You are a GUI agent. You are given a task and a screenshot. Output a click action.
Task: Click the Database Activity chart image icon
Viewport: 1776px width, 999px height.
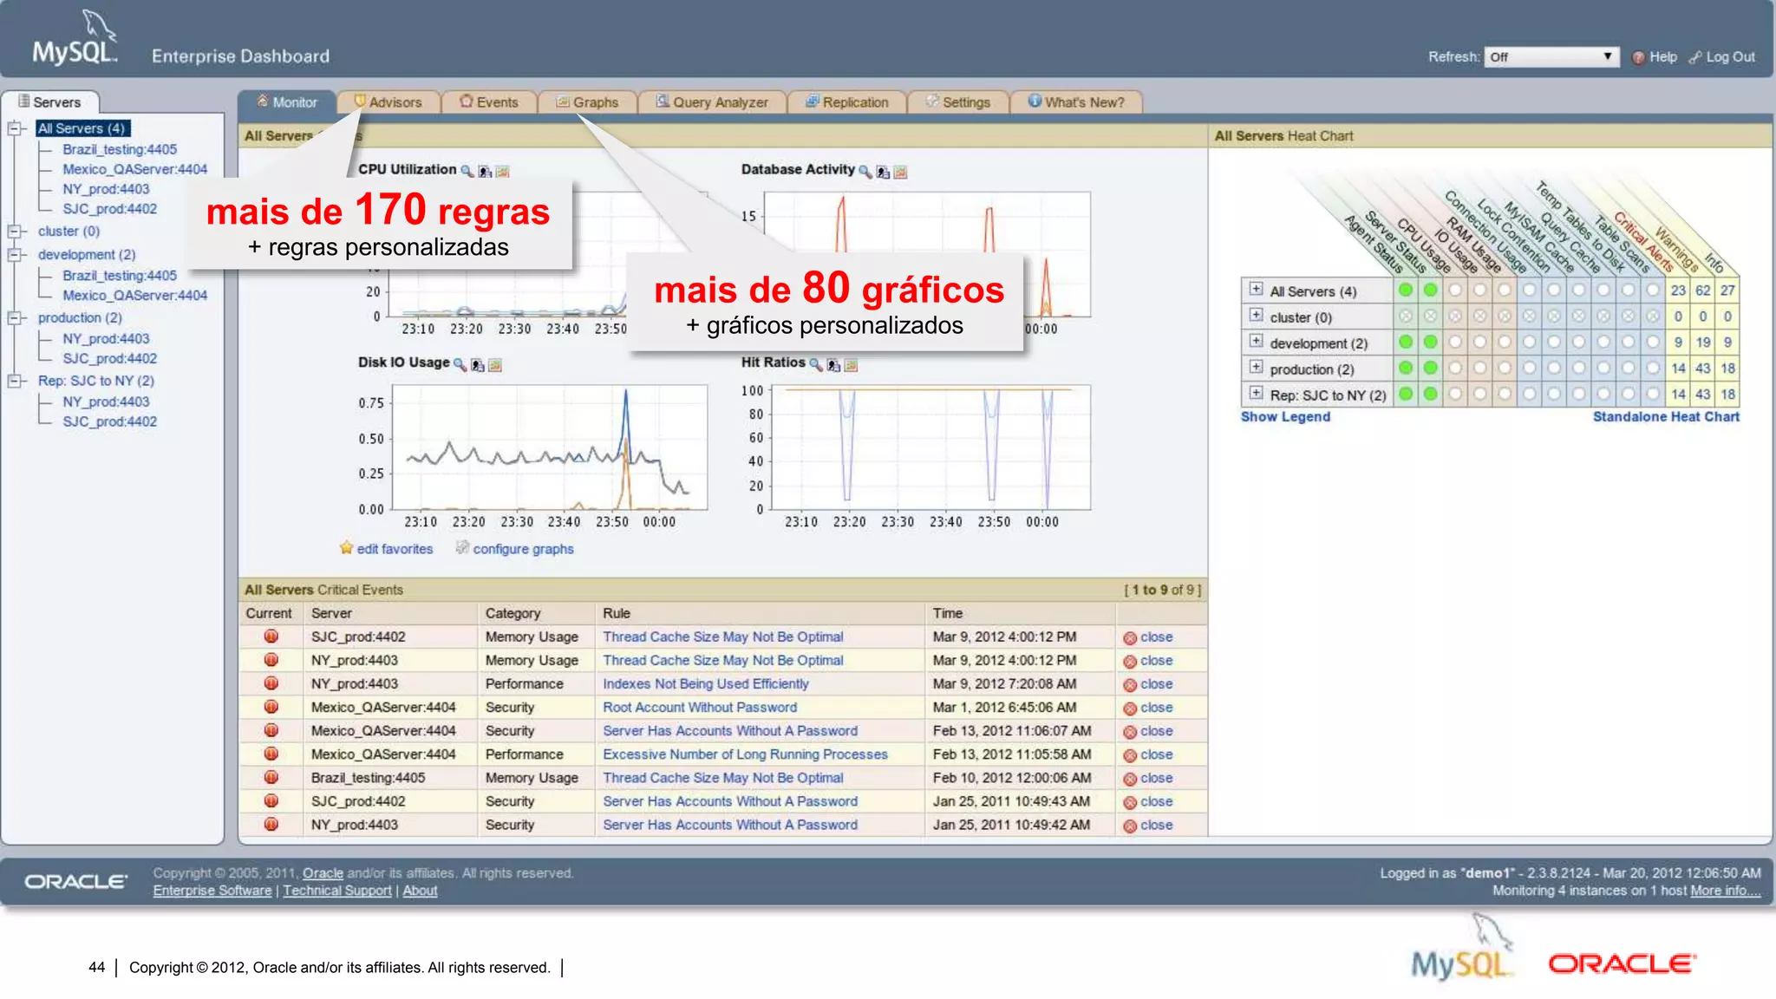[x=900, y=172]
